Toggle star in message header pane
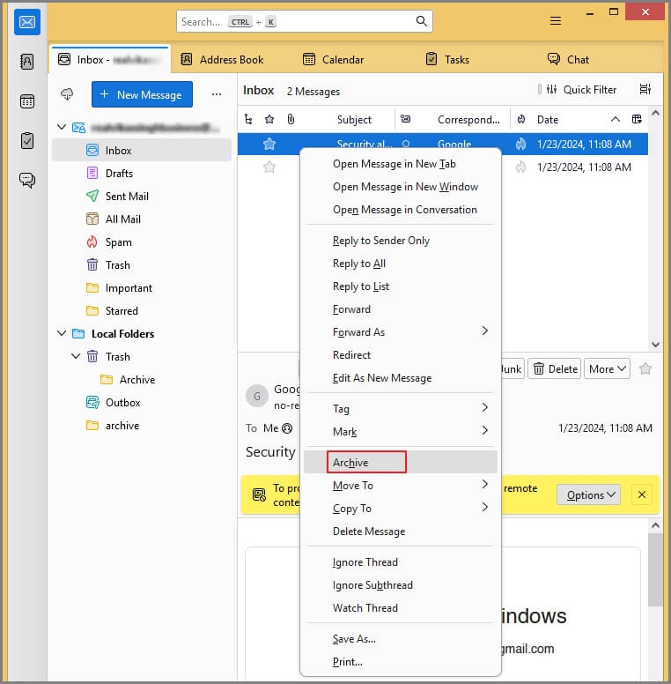 [x=645, y=369]
